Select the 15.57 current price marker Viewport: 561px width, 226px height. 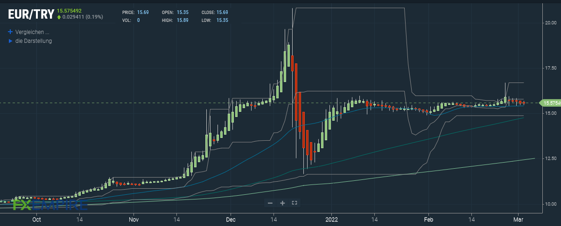(x=550, y=103)
